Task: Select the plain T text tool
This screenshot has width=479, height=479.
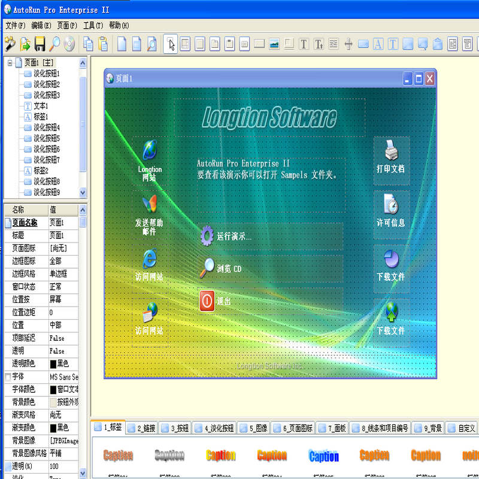Action: (x=304, y=44)
